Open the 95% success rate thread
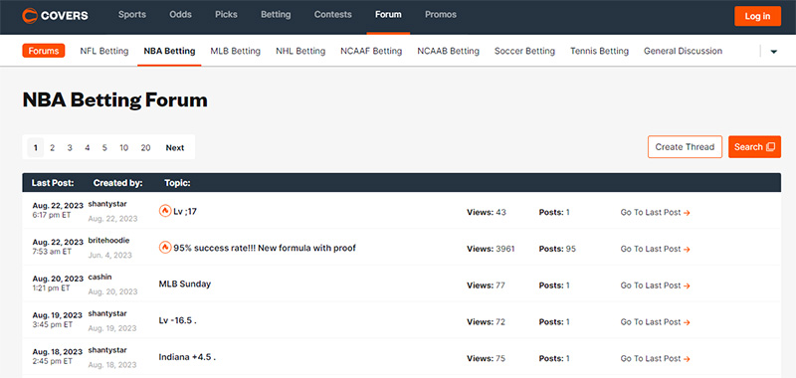 (265, 248)
